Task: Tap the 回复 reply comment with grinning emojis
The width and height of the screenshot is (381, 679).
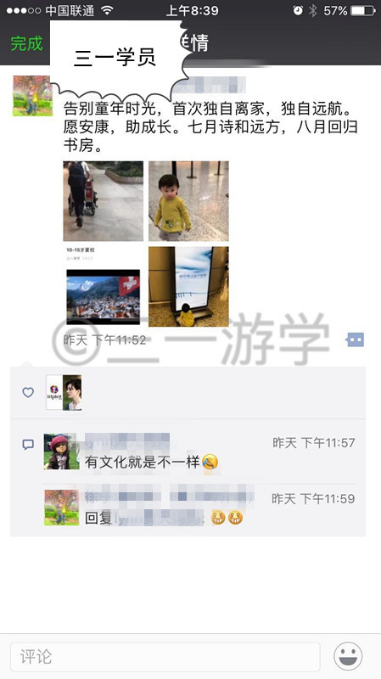Action: point(164,518)
